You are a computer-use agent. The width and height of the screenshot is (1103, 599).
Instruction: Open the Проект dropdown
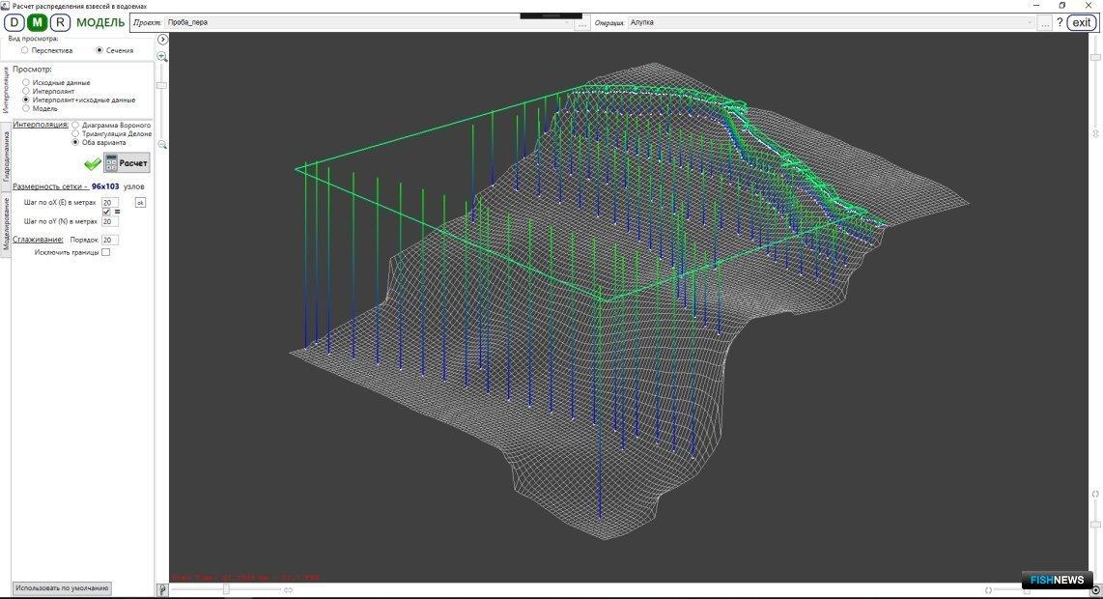[369, 22]
